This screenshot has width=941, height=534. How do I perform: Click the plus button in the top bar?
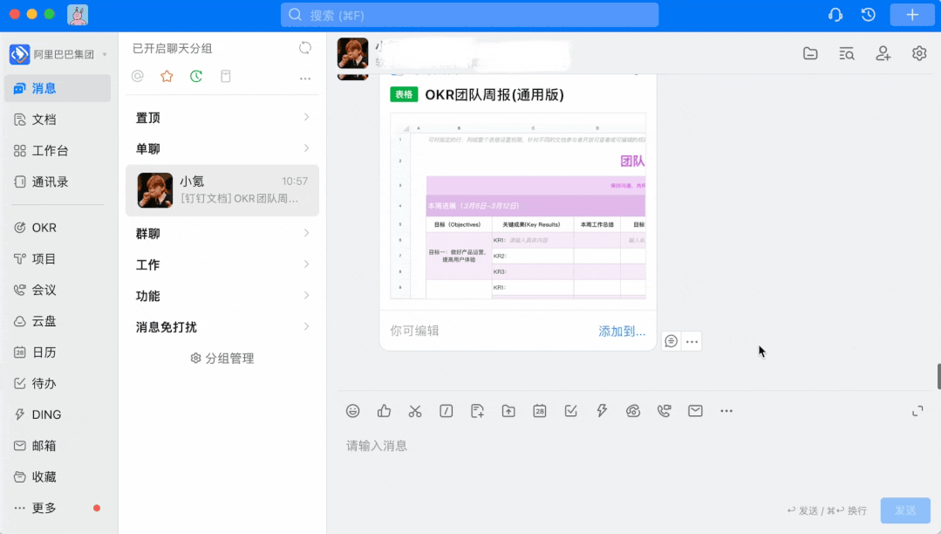(912, 15)
